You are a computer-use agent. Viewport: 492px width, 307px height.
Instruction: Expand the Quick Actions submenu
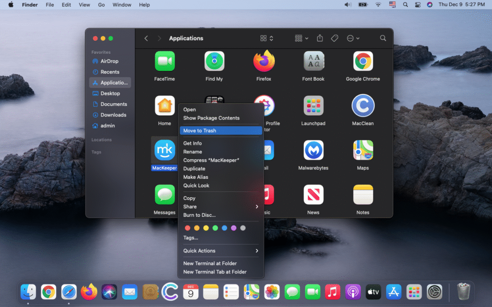pyautogui.click(x=221, y=251)
